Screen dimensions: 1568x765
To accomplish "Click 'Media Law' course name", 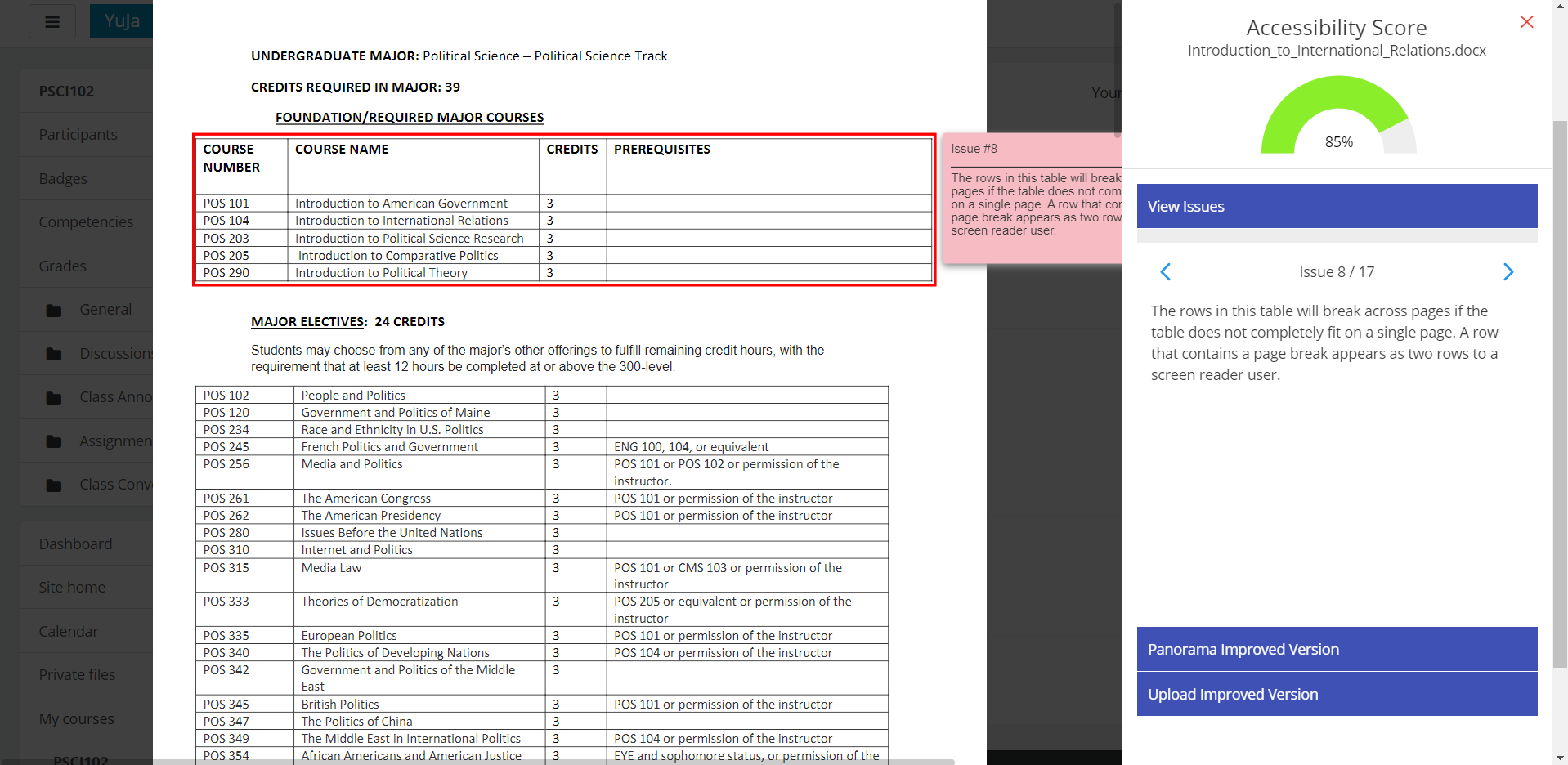I will 331,567.
